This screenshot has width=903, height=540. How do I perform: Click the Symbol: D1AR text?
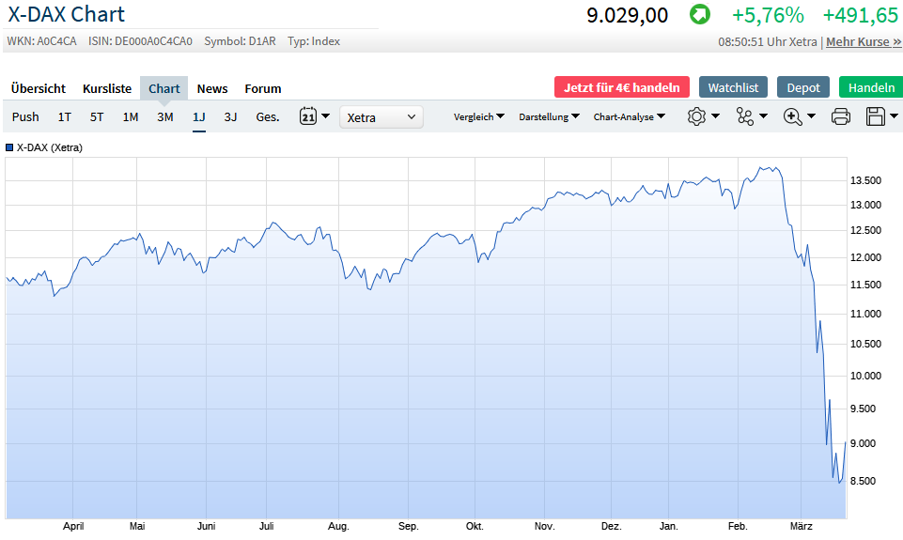click(x=241, y=41)
